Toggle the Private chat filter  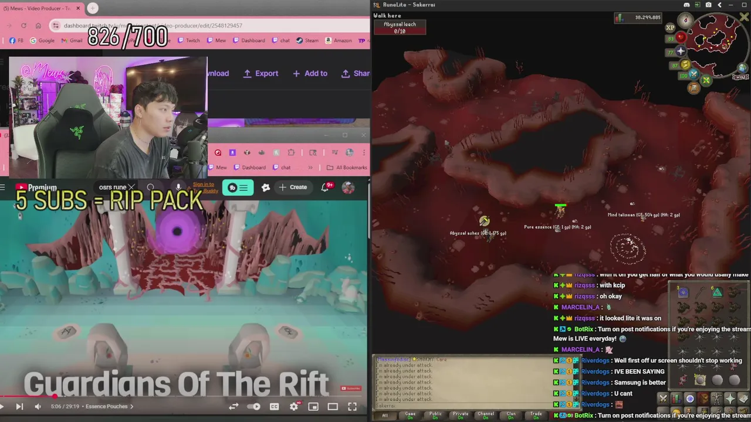[461, 415]
